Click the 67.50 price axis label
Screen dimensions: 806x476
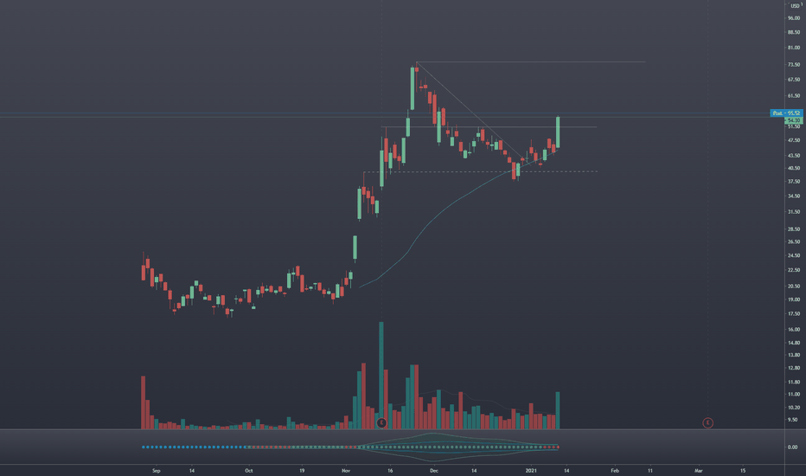click(794, 80)
